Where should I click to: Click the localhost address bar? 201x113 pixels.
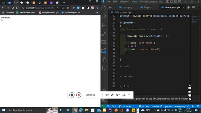[41, 8]
